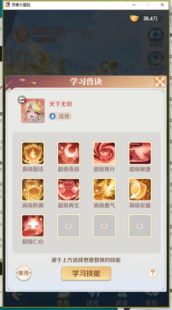Click the 法攻 attack type tag

(60, 116)
